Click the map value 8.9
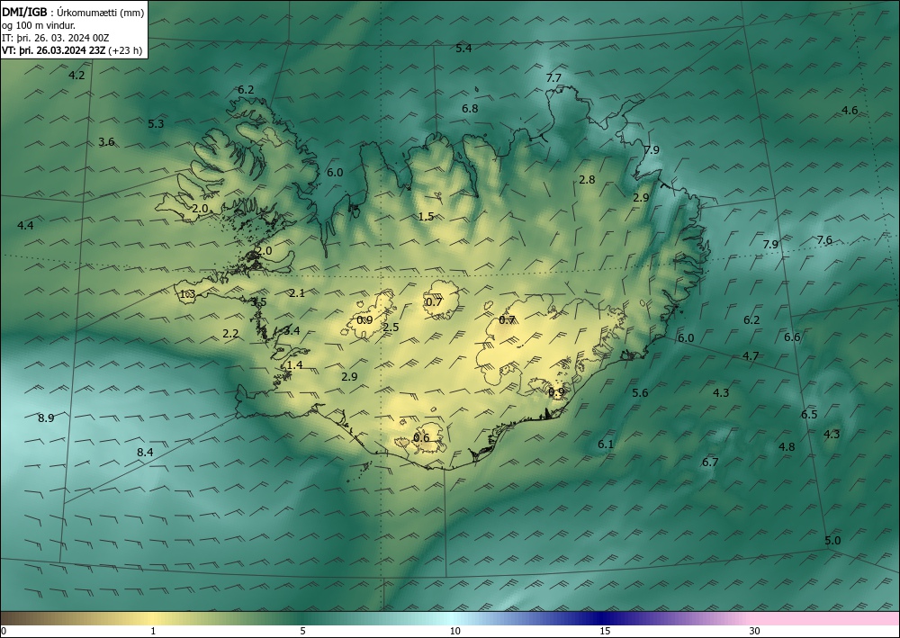This screenshot has width=900, height=638. [x=46, y=418]
